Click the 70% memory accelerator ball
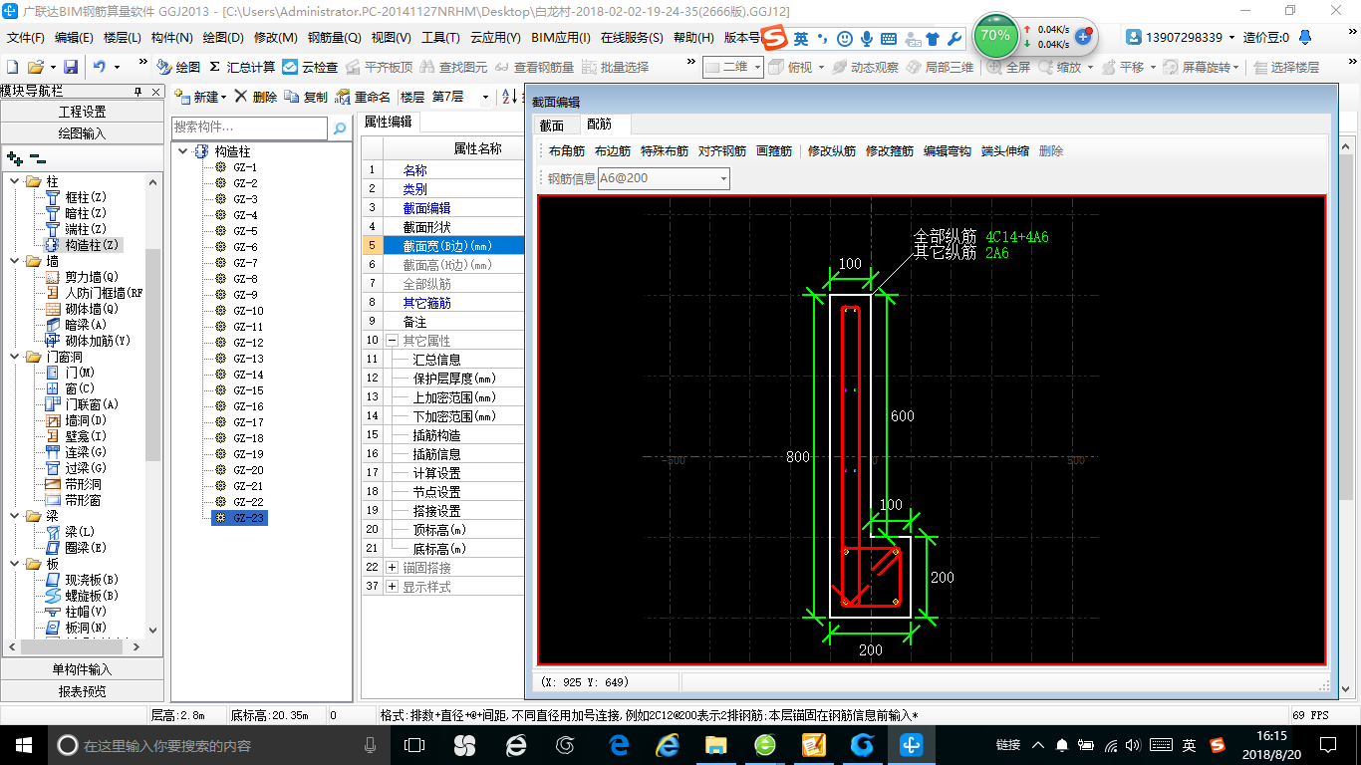The image size is (1361, 765). tap(994, 37)
